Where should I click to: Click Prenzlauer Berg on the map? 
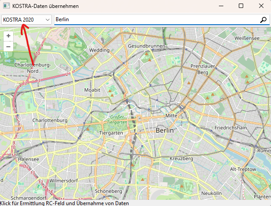click(x=199, y=69)
